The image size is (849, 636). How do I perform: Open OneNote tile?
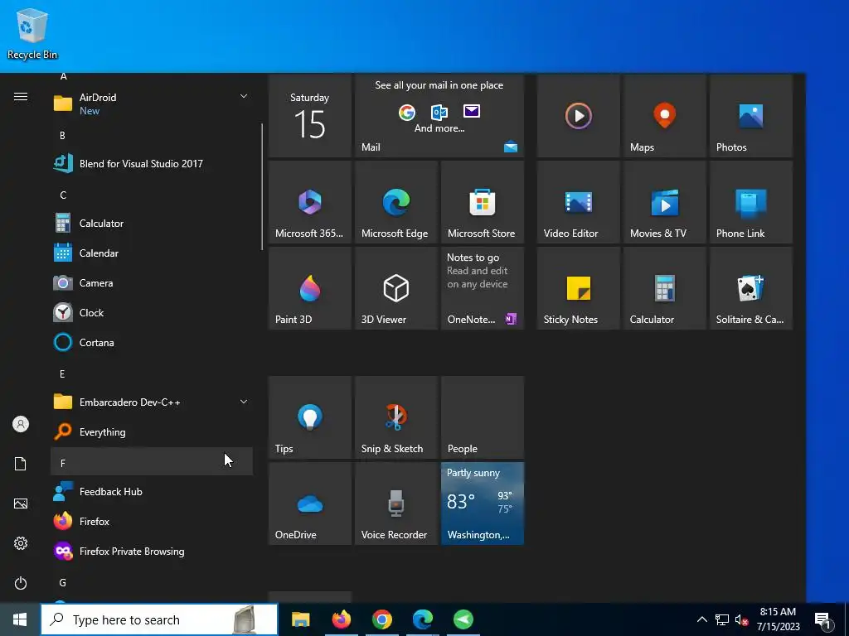coord(482,287)
